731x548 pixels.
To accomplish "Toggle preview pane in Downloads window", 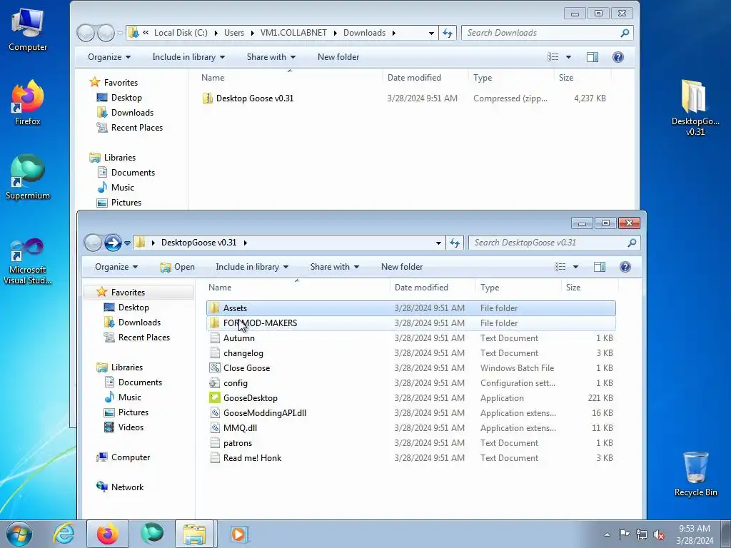I will pyautogui.click(x=593, y=57).
